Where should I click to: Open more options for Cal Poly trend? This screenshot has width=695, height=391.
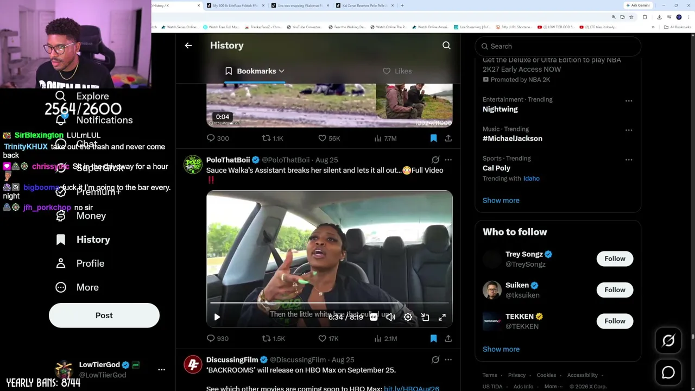tap(629, 160)
